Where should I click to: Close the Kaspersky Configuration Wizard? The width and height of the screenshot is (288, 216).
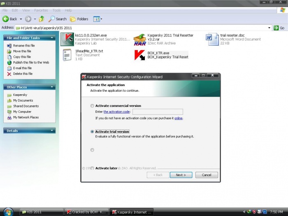click(x=213, y=75)
